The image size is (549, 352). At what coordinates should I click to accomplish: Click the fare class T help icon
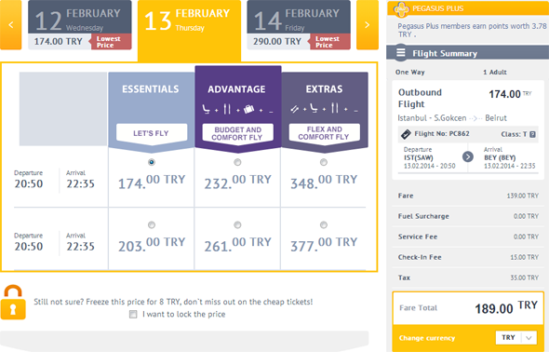(x=532, y=134)
